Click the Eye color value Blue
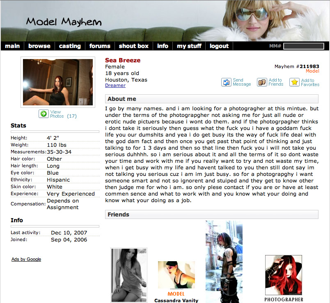Image resolution: width=330 pixels, height=303 pixels. coord(53,173)
